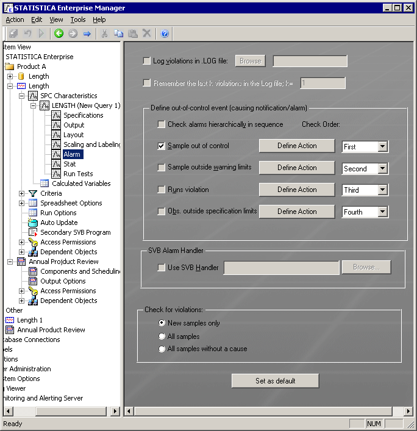Open the Edit menu
This screenshot has height=431, width=417.
click(37, 20)
